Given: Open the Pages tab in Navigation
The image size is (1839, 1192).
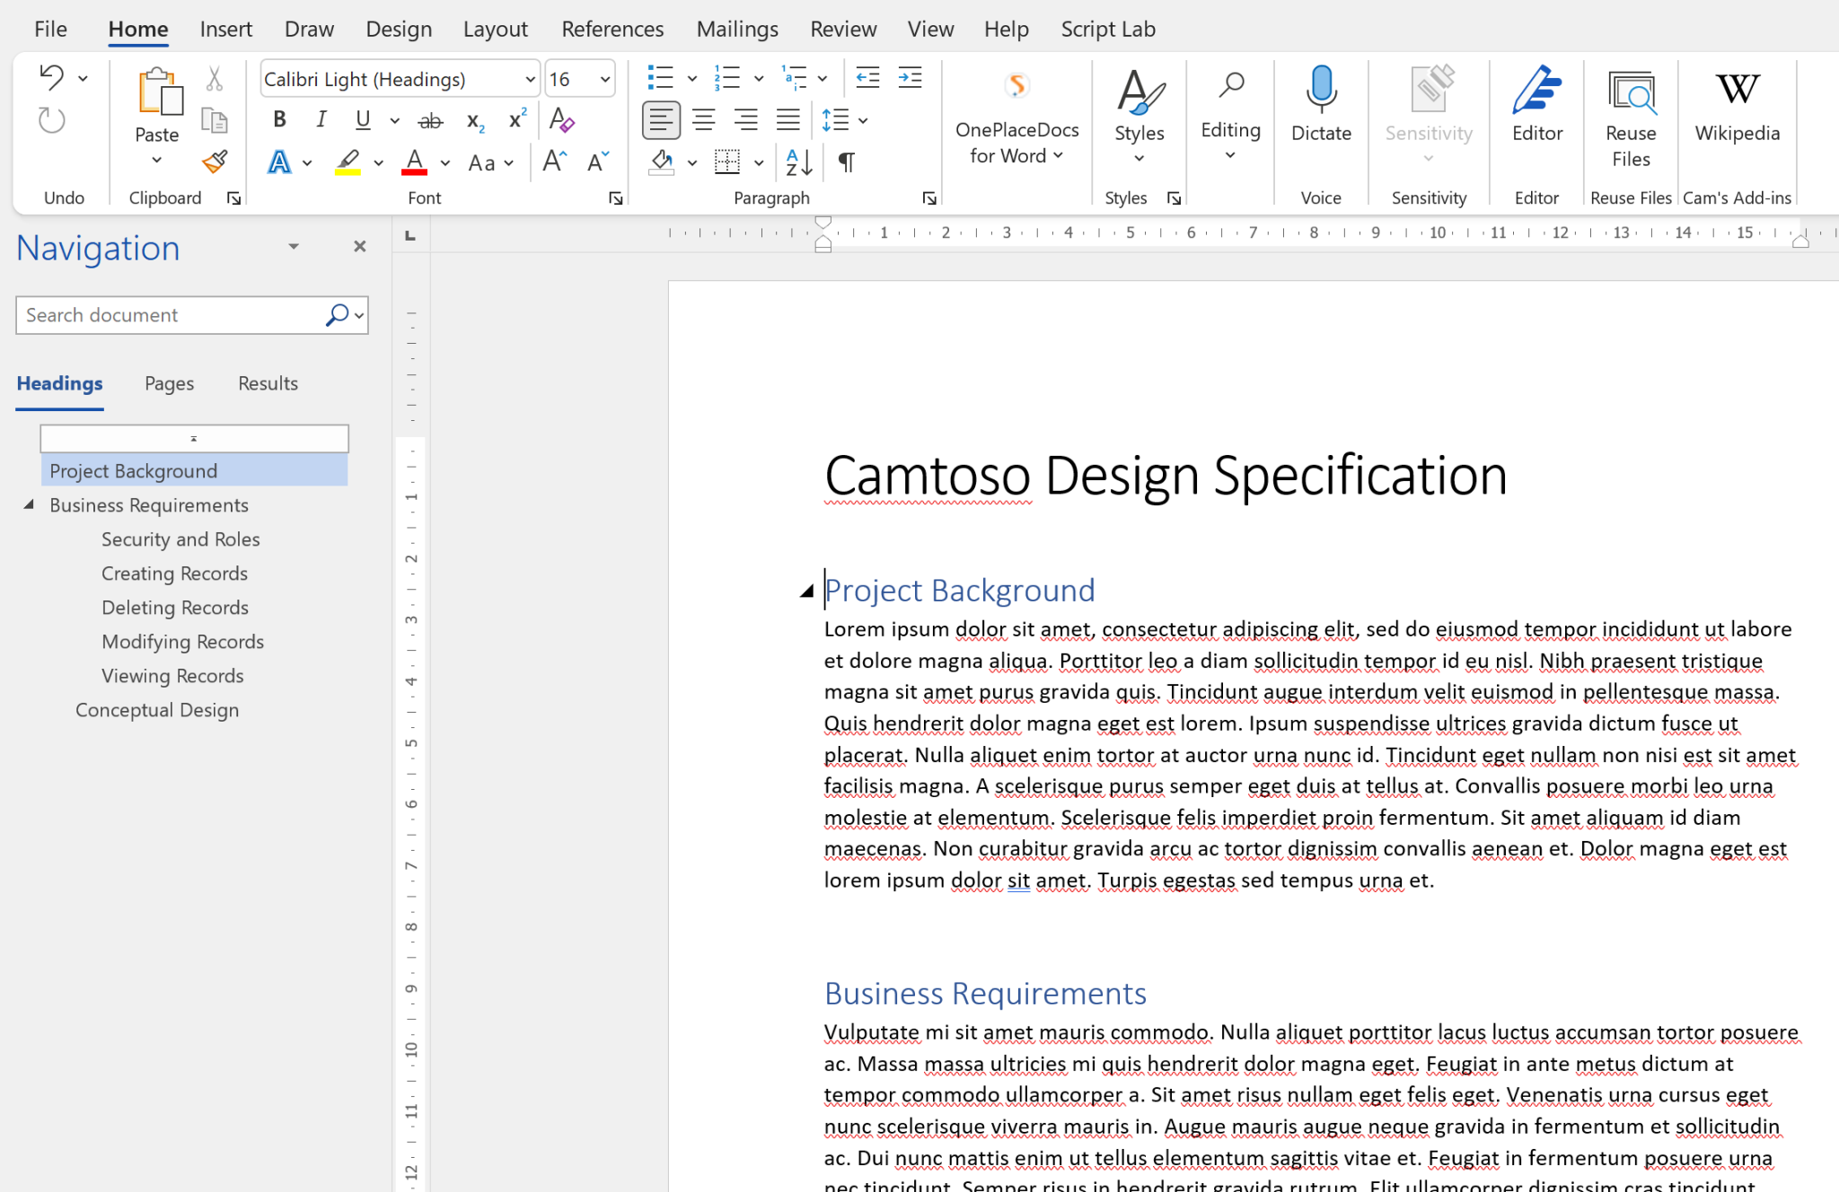Looking at the screenshot, I should [169, 383].
